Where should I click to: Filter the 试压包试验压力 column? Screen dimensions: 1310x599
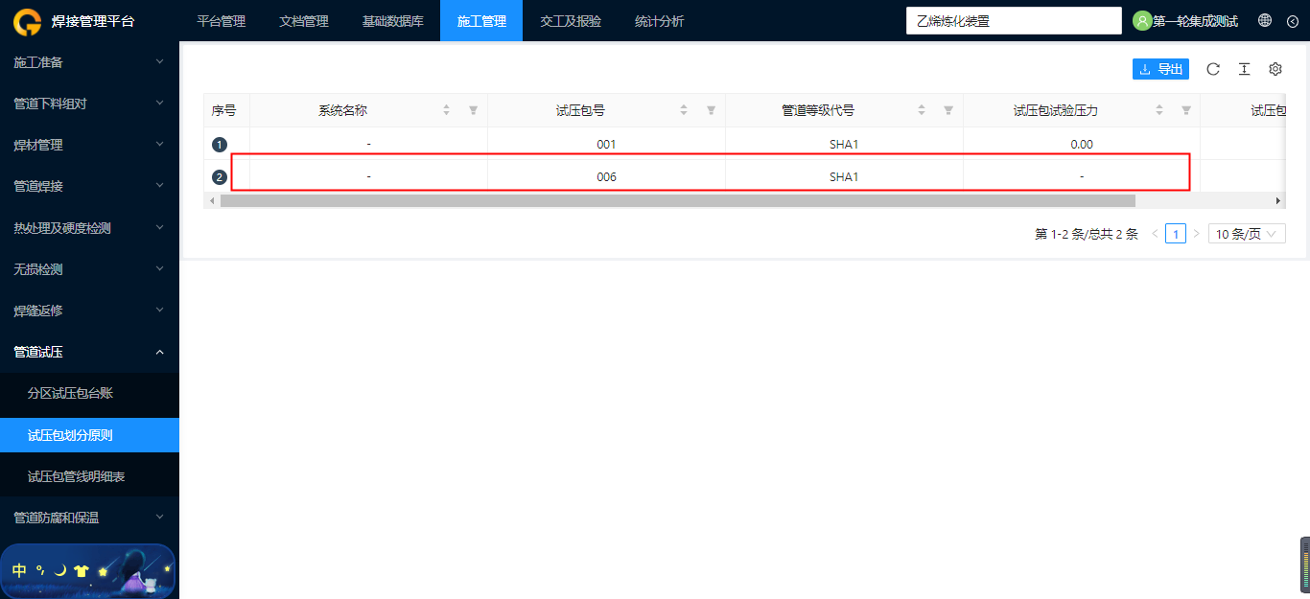[1186, 110]
